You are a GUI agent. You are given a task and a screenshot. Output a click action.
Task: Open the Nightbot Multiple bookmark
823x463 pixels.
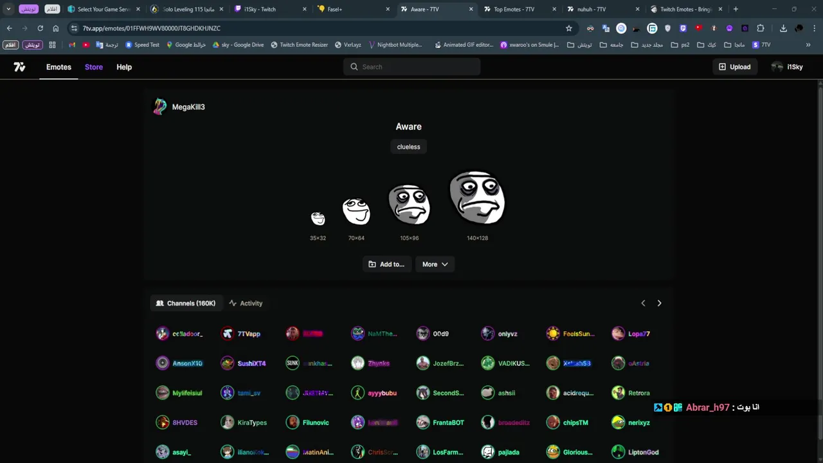(395, 45)
